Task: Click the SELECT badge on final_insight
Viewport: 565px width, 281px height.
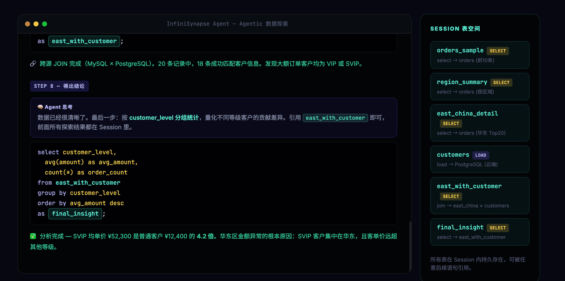Action: [498, 228]
